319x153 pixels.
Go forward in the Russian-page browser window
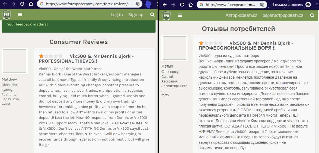[173, 4]
